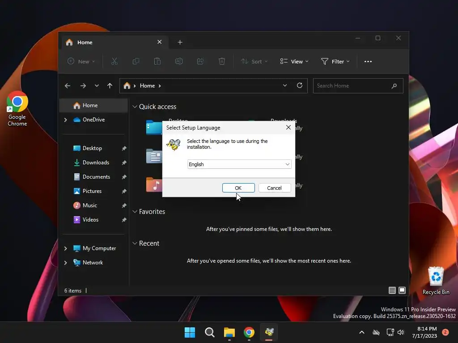The width and height of the screenshot is (458, 343).
Task: Open the Filter dropdown menu
Action: tap(335, 61)
